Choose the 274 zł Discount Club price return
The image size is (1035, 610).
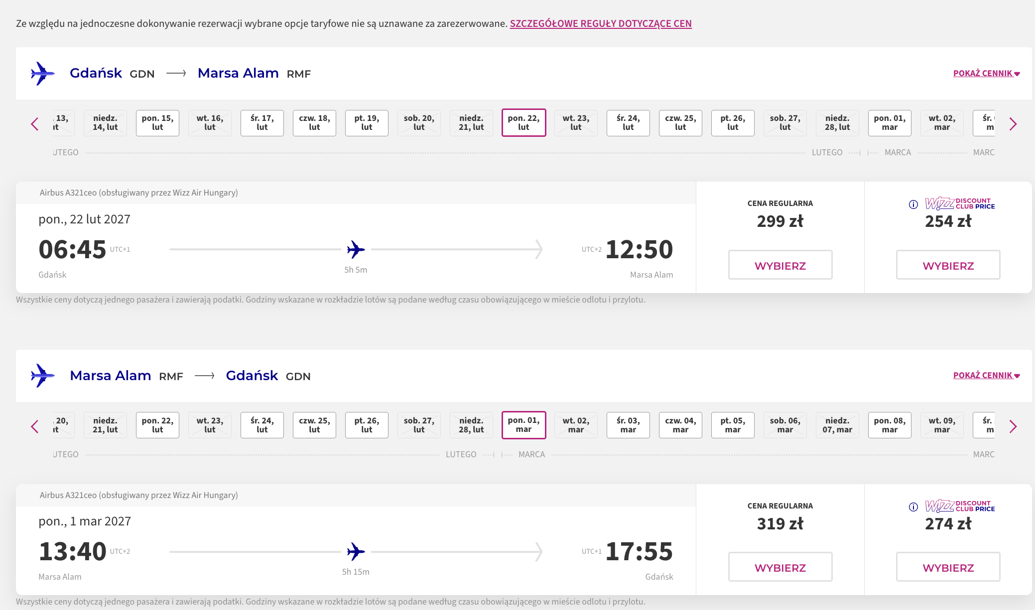948,567
